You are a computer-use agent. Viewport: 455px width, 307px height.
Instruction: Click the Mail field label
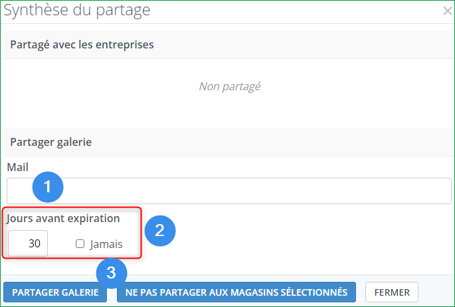[18, 167]
